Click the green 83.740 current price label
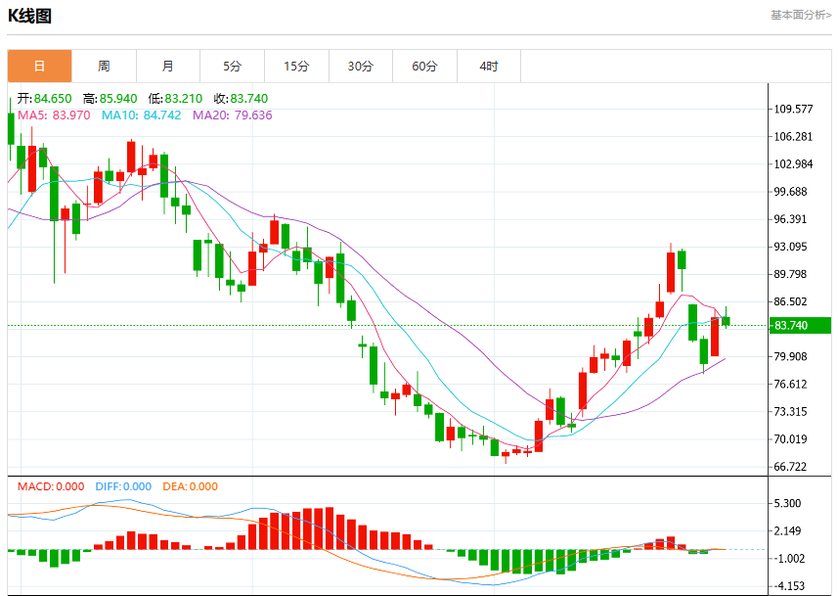The image size is (838, 596). click(x=800, y=325)
